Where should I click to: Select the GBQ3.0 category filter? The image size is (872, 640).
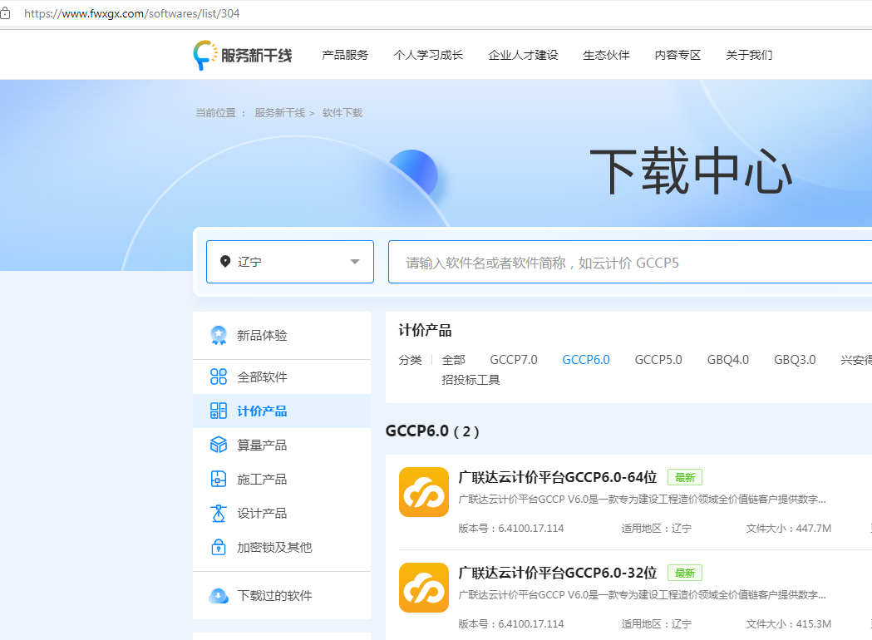(795, 360)
